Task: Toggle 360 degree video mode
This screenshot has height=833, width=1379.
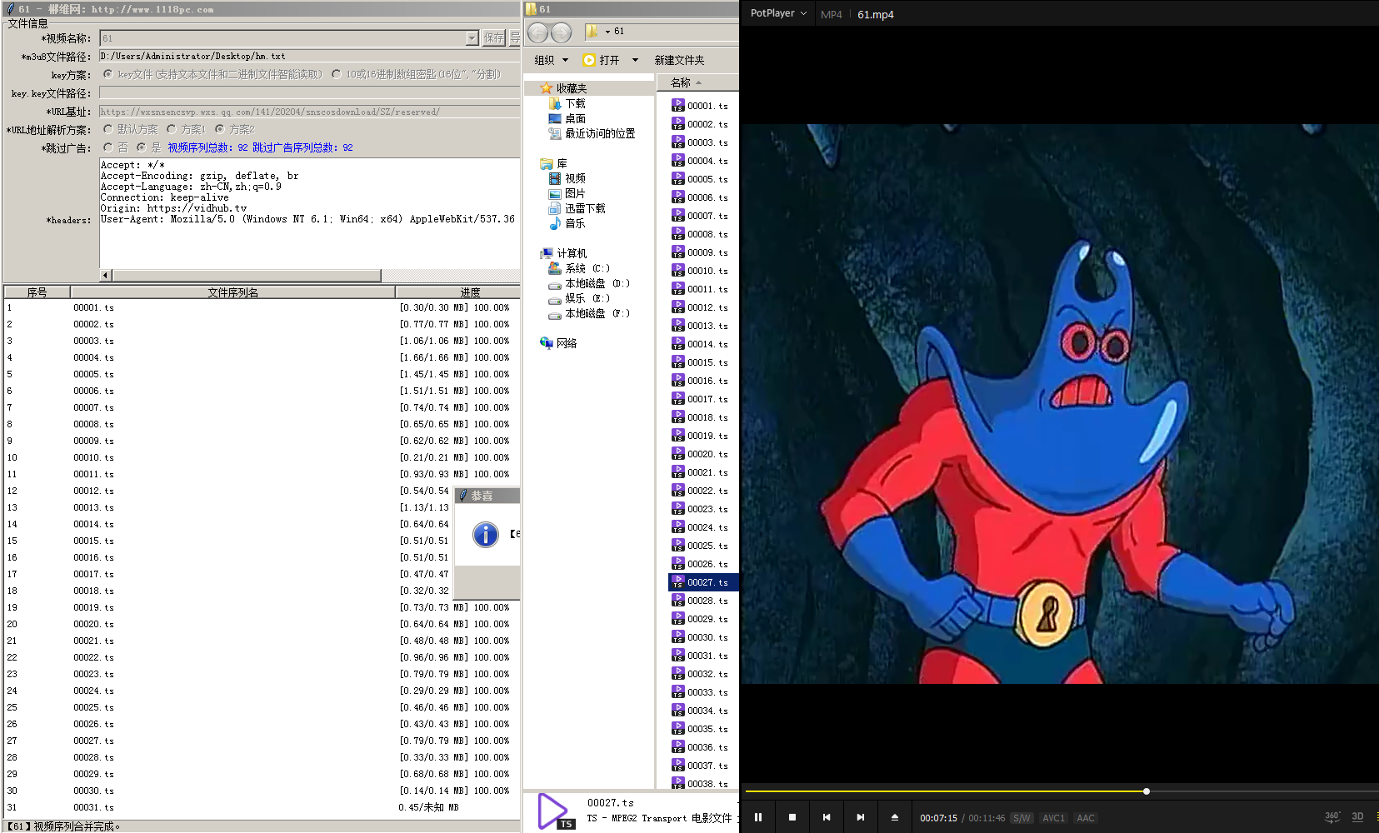Action: click(x=1332, y=817)
